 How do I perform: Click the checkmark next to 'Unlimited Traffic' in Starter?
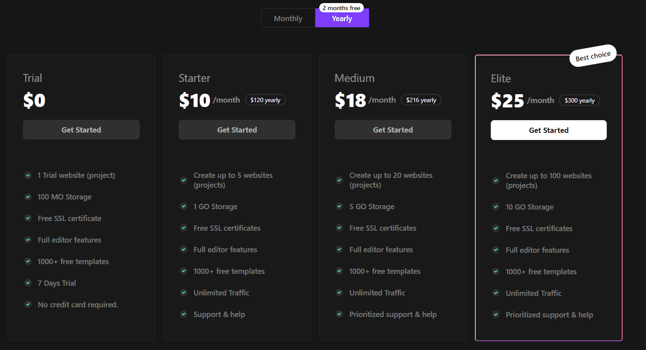coord(183,293)
